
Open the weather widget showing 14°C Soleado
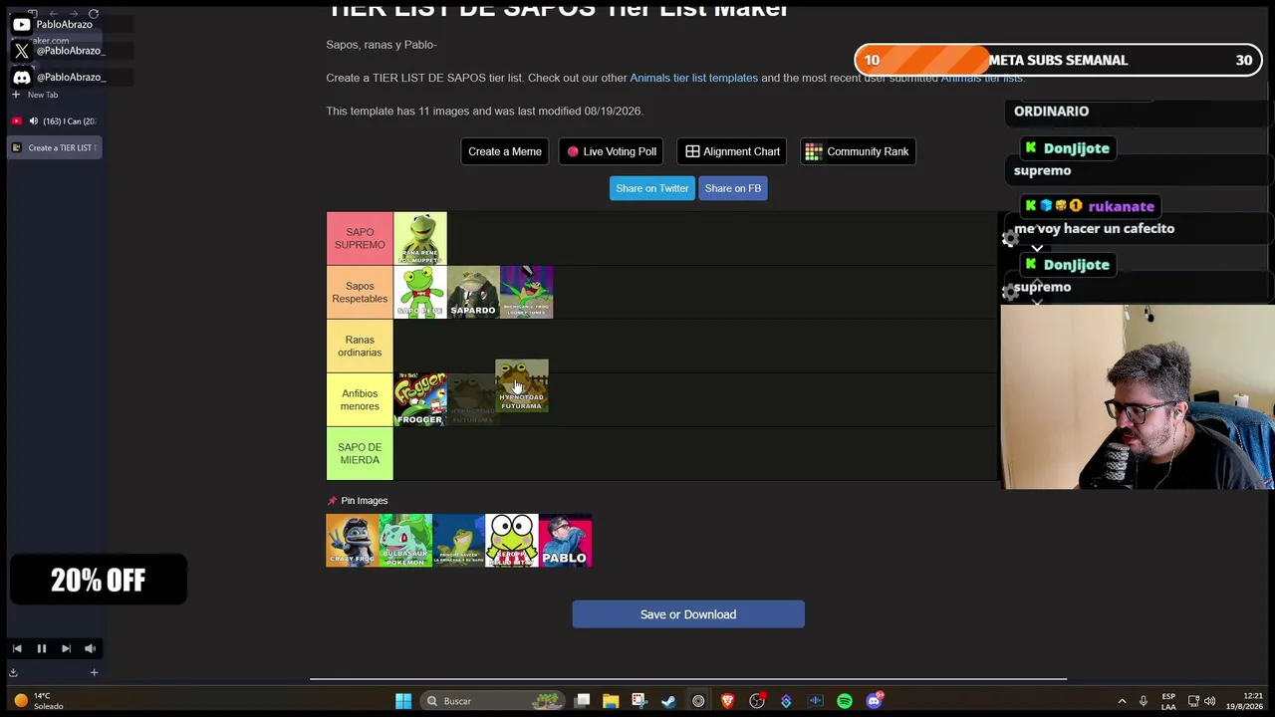(38, 701)
